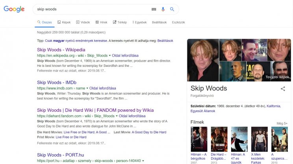Open the Beállítások link in the tip line

(x=165, y=41)
